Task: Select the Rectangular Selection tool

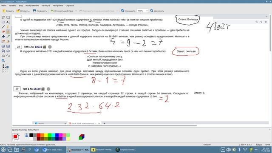Action: (x=8, y=17)
